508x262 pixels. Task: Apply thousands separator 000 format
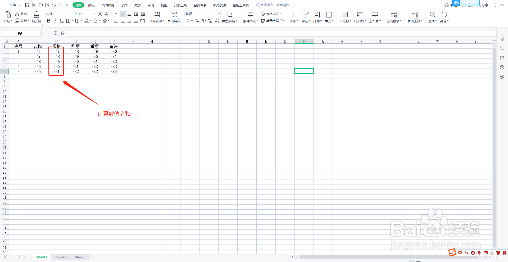pyautogui.click(x=204, y=21)
